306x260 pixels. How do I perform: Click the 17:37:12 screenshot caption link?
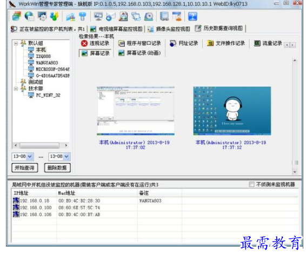point(231,145)
